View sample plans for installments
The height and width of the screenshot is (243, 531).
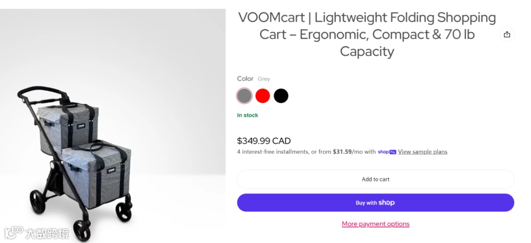click(x=422, y=152)
